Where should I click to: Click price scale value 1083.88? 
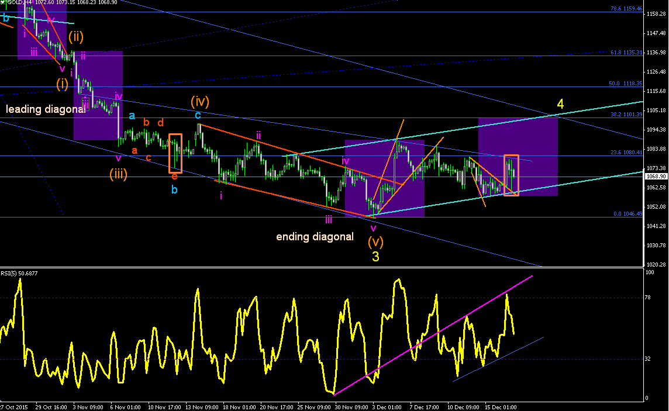[656, 149]
